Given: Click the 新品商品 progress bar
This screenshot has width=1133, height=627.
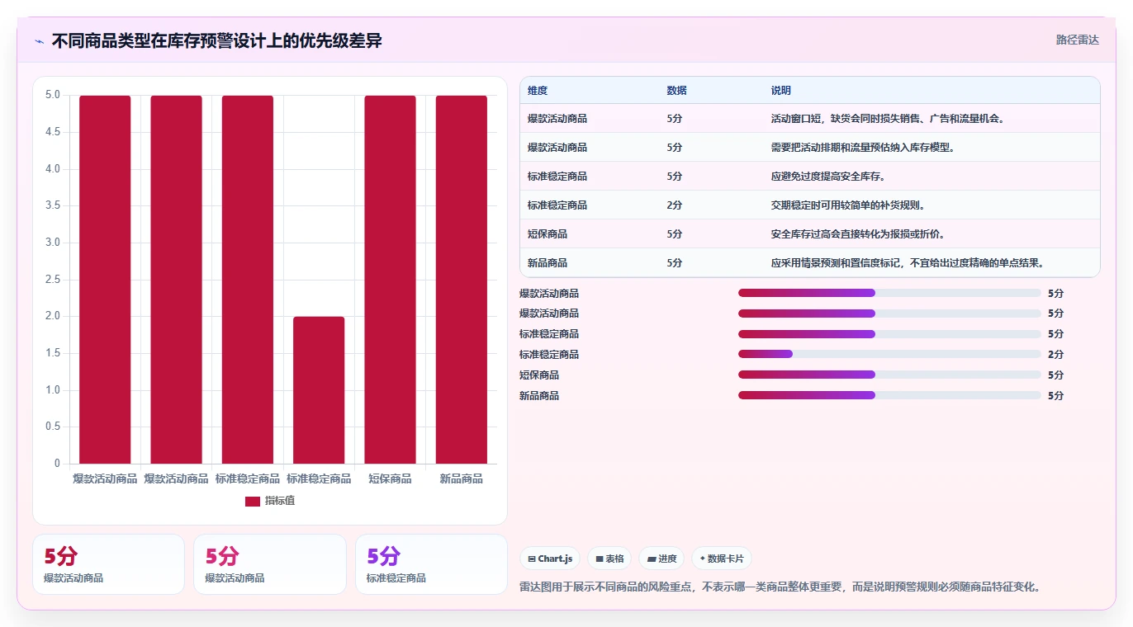Looking at the screenshot, I should click(889, 395).
